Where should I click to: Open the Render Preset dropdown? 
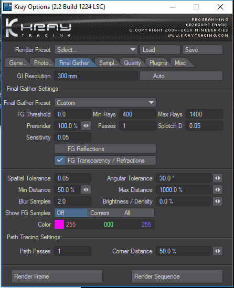coord(96,50)
